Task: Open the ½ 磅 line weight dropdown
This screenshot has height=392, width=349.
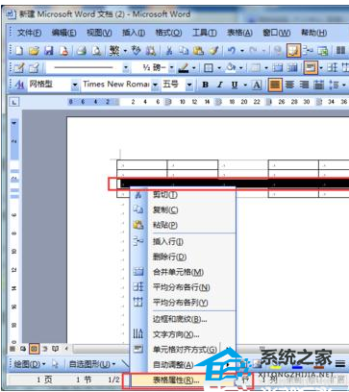Action: coord(172,68)
